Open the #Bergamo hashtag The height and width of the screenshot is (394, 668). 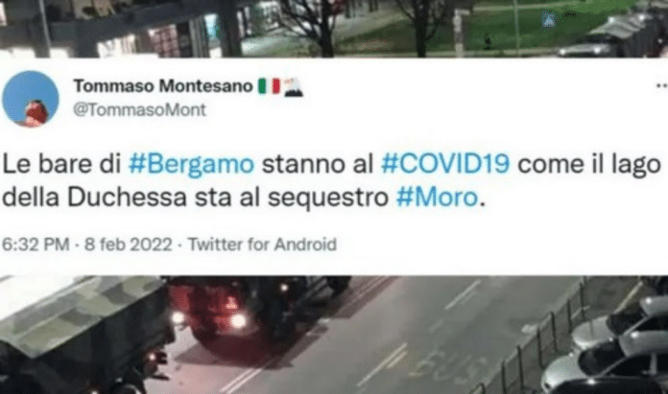tap(191, 164)
